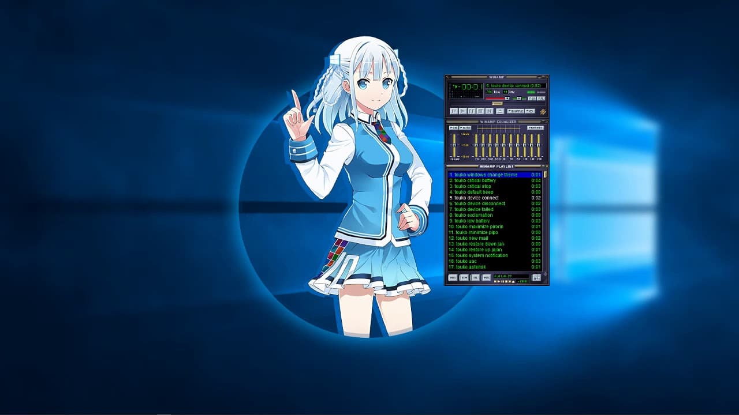Toggle the PL playlist window button
This screenshot has width=739, height=415.
[x=541, y=99]
